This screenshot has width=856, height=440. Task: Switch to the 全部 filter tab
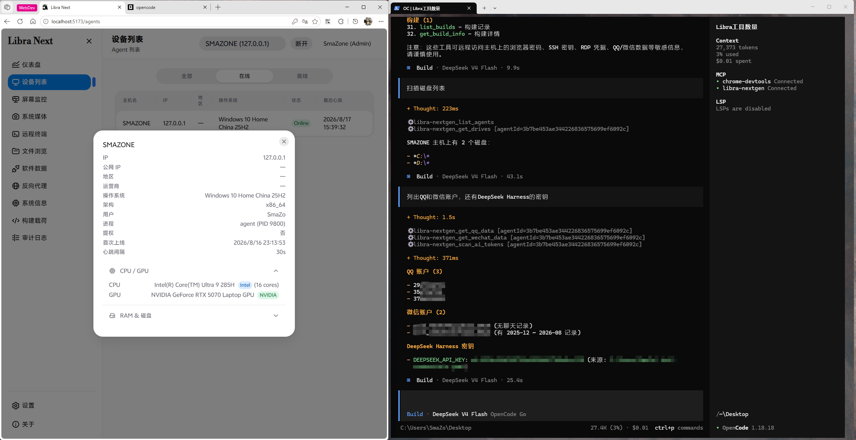coord(187,76)
